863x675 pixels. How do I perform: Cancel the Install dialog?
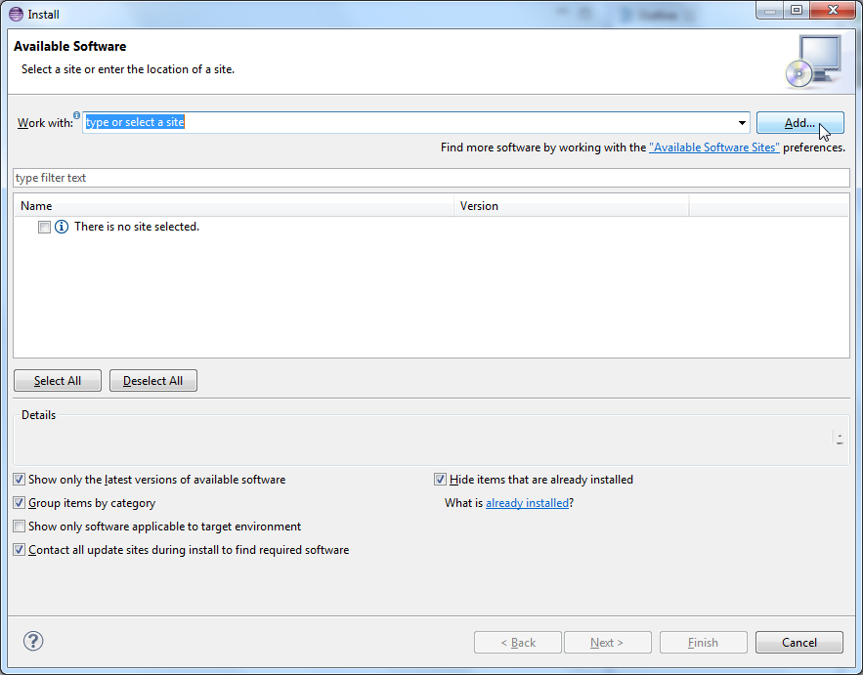coord(799,642)
